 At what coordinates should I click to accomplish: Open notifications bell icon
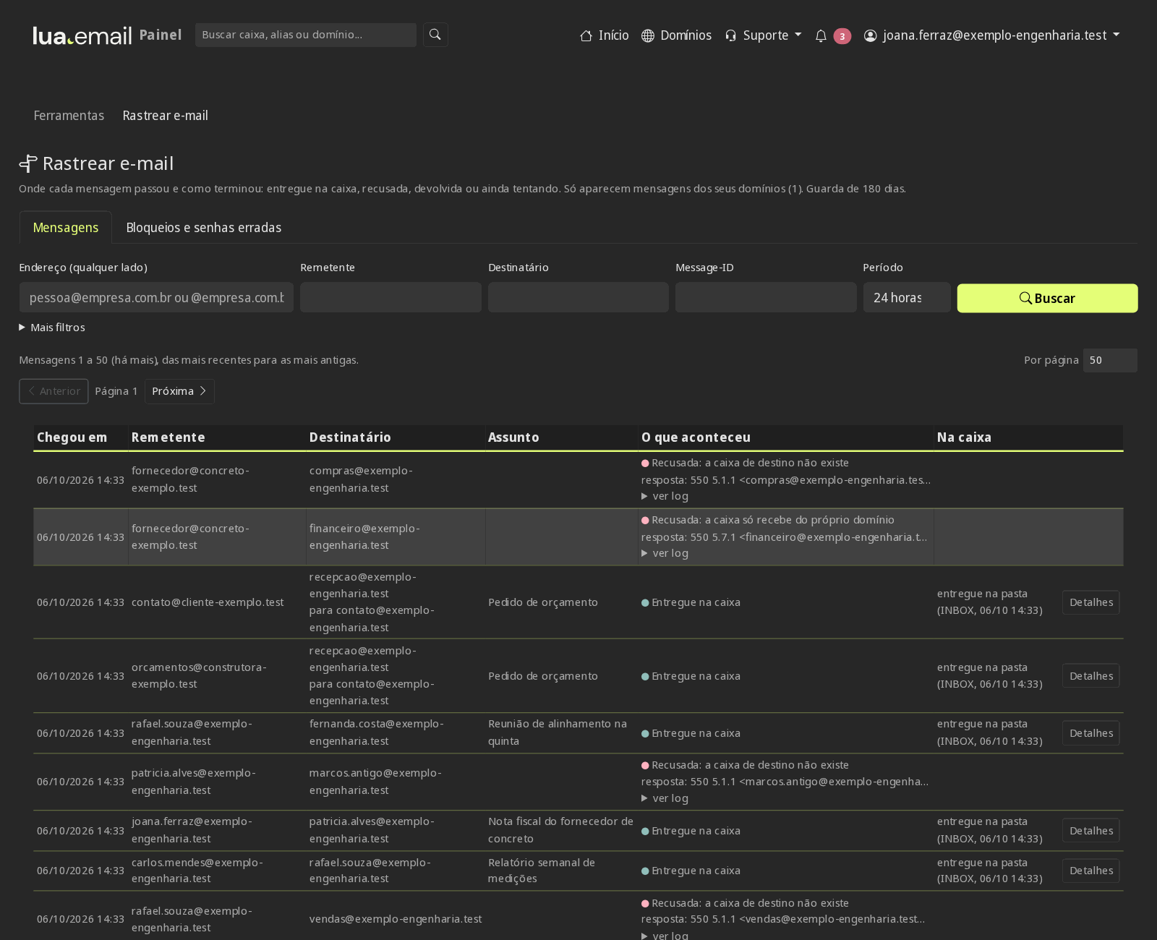(x=821, y=35)
